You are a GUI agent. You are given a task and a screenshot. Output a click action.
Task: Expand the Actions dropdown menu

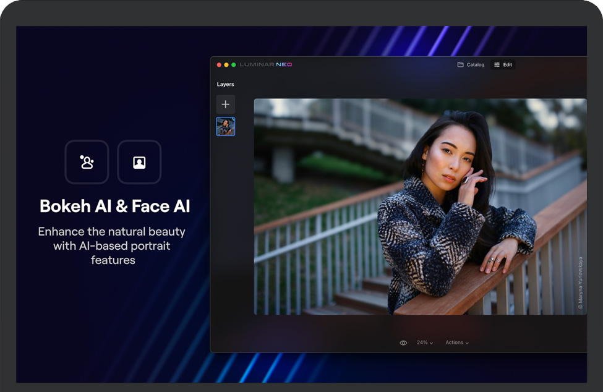457,343
